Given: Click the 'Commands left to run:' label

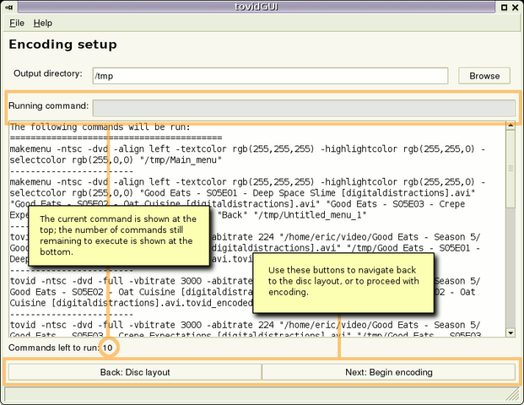Looking at the screenshot, I should click(54, 348).
